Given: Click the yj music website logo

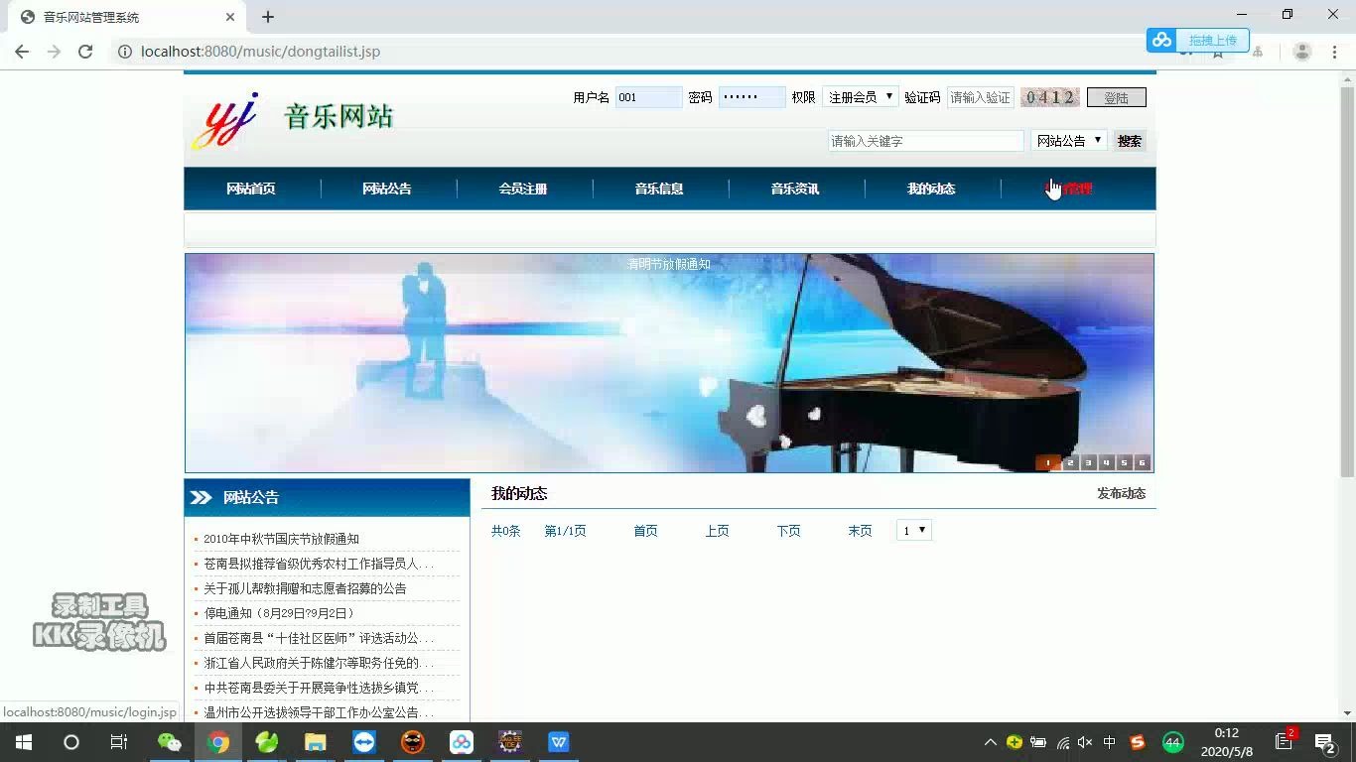Looking at the screenshot, I should (224, 119).
